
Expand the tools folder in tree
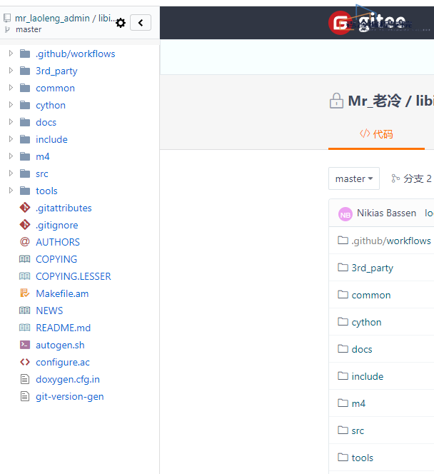[11, 191]
